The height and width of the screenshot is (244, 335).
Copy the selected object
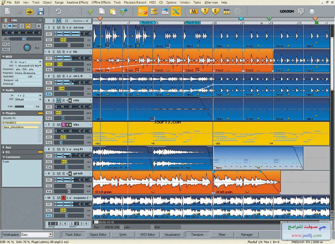(102, 11)
